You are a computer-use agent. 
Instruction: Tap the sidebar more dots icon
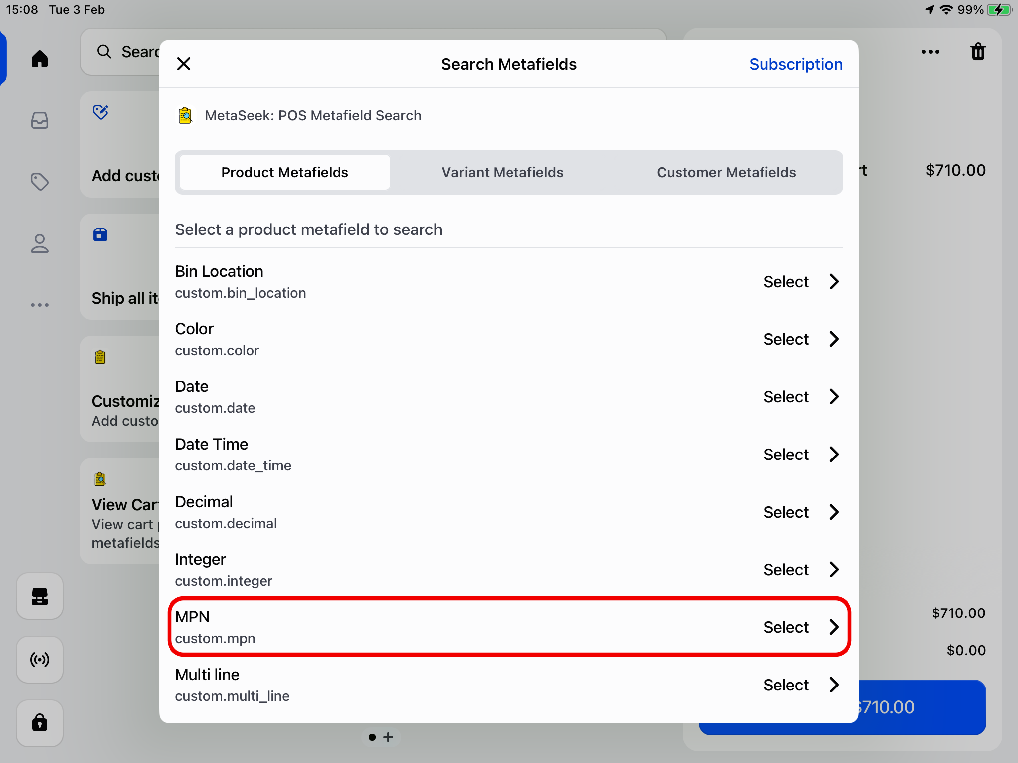[40, 305]
